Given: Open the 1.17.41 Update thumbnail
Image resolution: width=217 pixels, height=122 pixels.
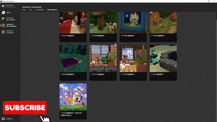Looking at the screenshot, I should tap(73, 23).
